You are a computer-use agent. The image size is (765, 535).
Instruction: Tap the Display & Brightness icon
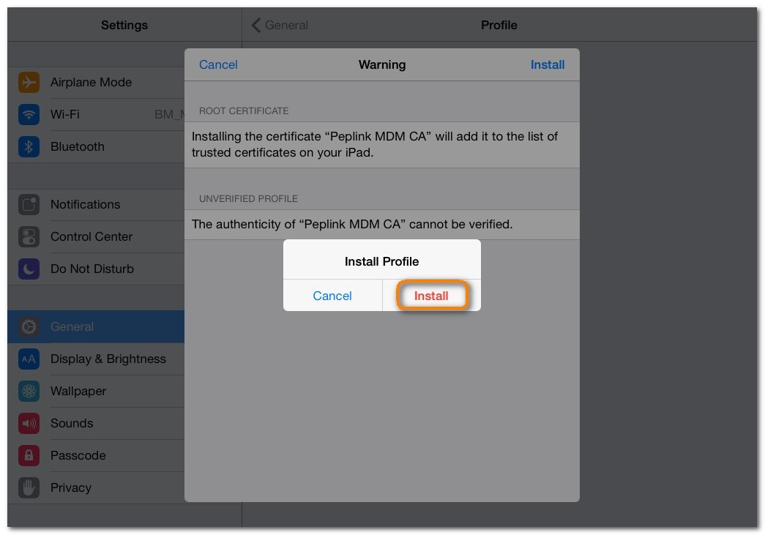coord(29,359)
